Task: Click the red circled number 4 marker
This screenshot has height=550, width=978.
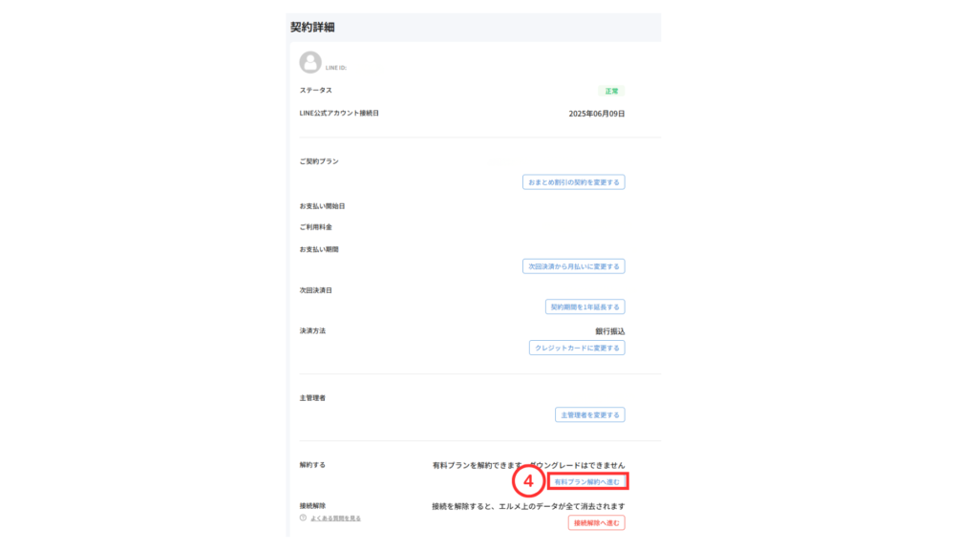Action: 528,482
